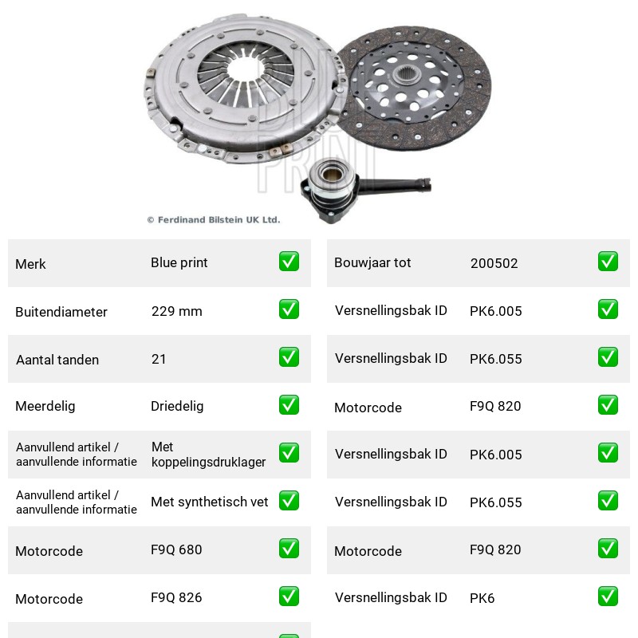Select the Merk specification row
This screenshot has height=638, width=638.
[159, 263]
